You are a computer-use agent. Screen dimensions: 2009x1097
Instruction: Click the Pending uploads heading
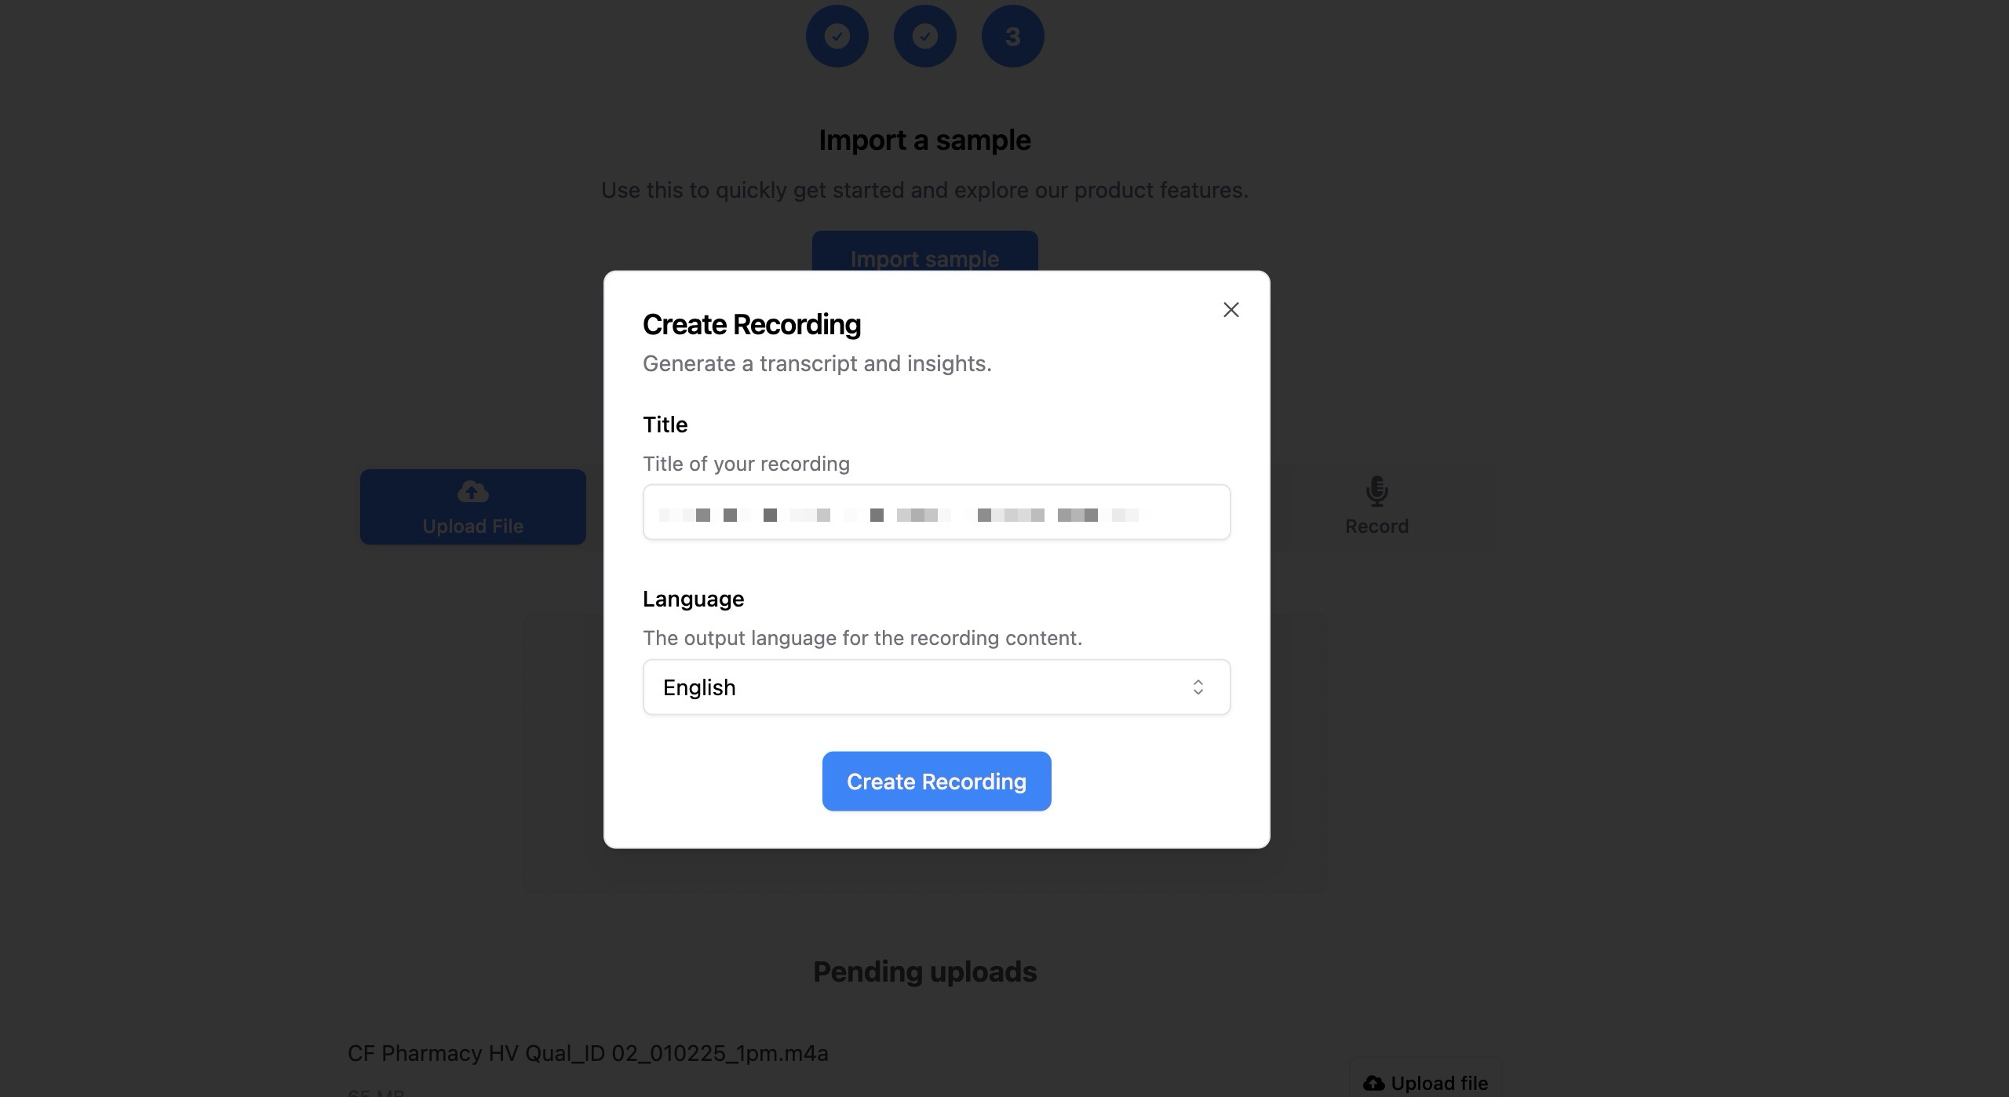point(924,971)
